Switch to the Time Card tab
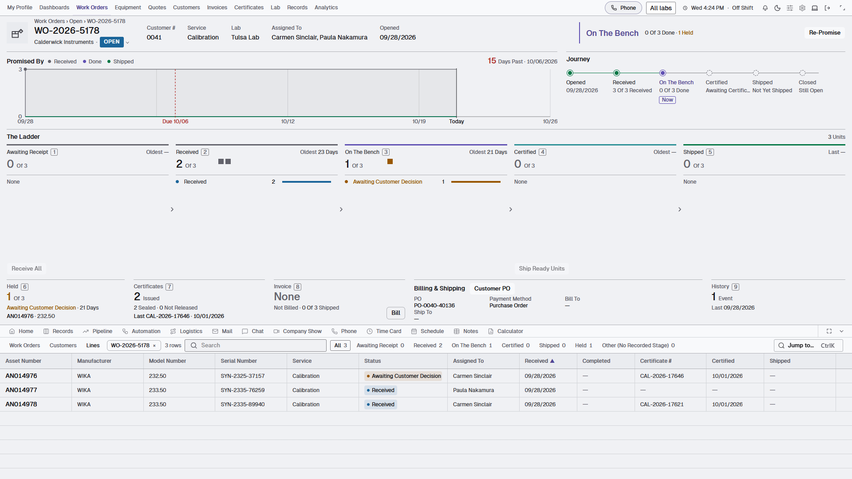 click(x=384, y=331)
